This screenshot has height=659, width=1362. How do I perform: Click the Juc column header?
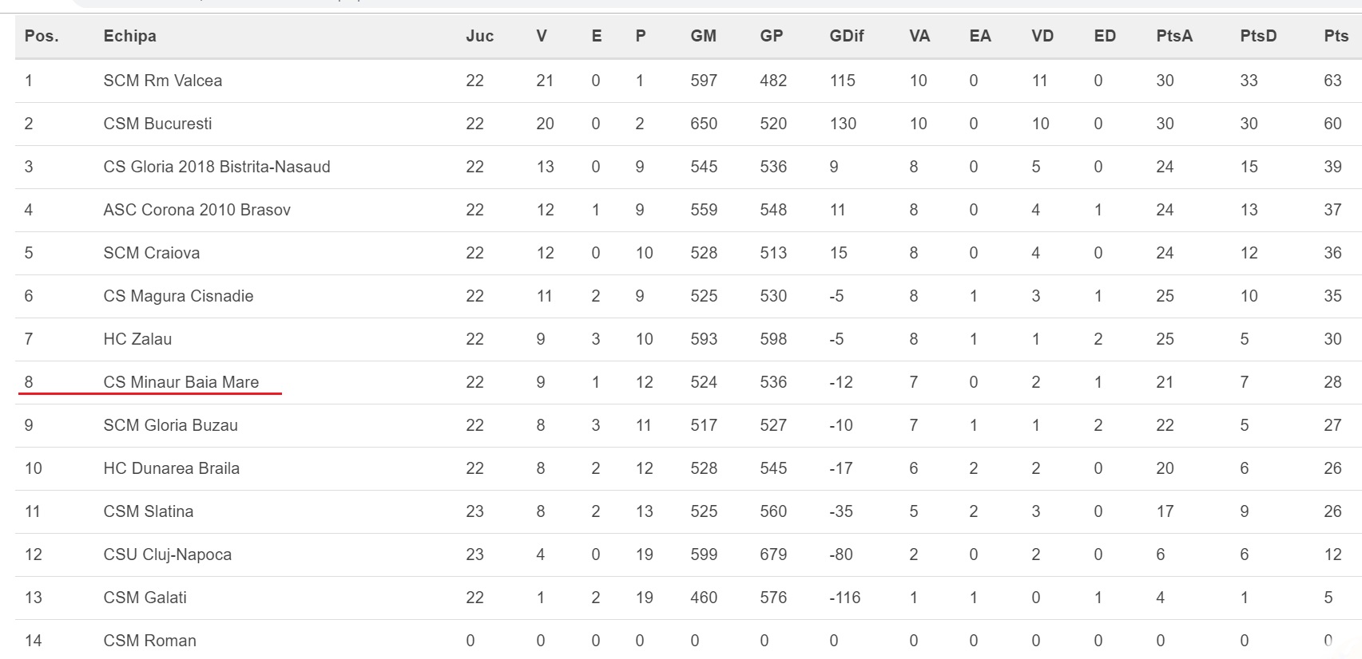point(479,36)
